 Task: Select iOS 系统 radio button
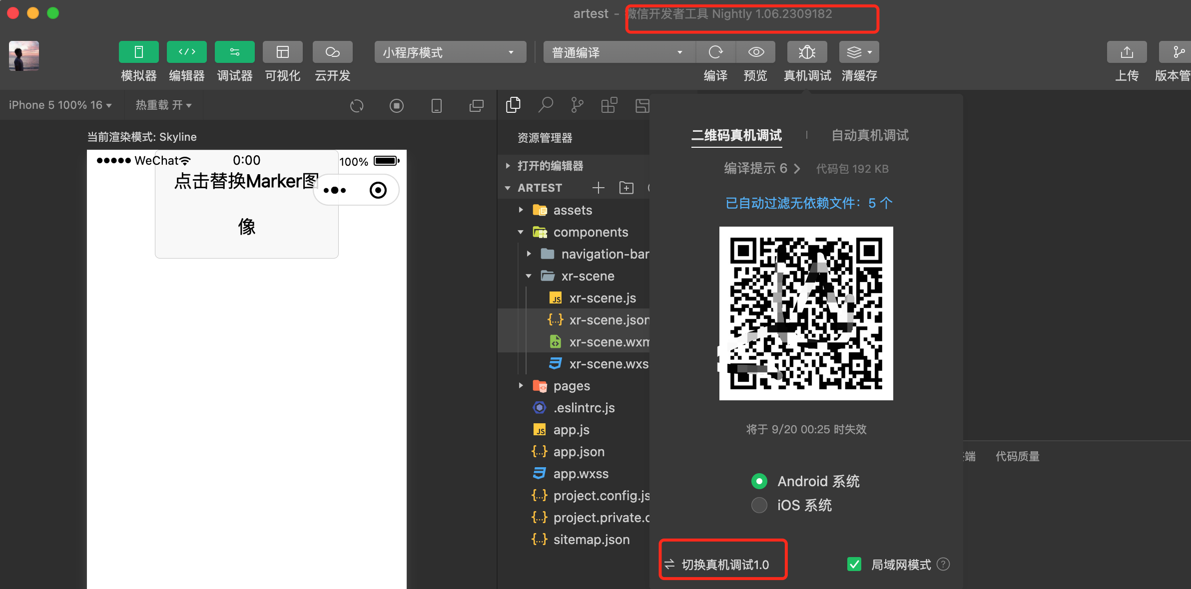(759, 505)
